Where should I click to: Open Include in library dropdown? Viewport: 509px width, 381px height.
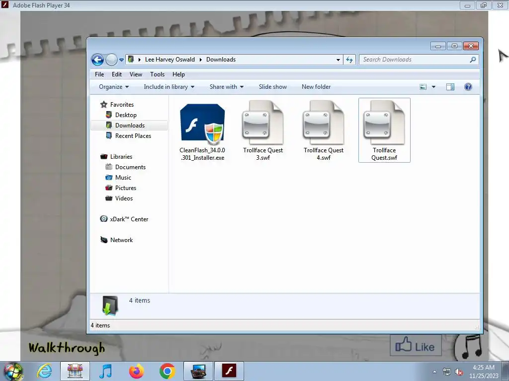169,87
